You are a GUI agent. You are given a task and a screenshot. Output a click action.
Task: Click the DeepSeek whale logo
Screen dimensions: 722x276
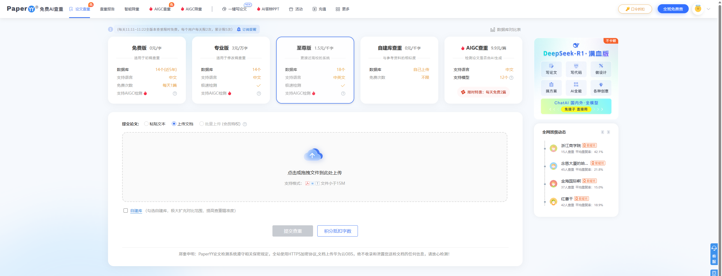tap(576, 45)
